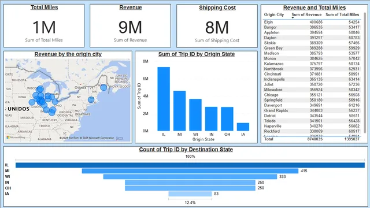370x208 pixels.
Task: Select the lone map bubble near Connecticut
Action: pyautogui.click(x=91, y=100)
